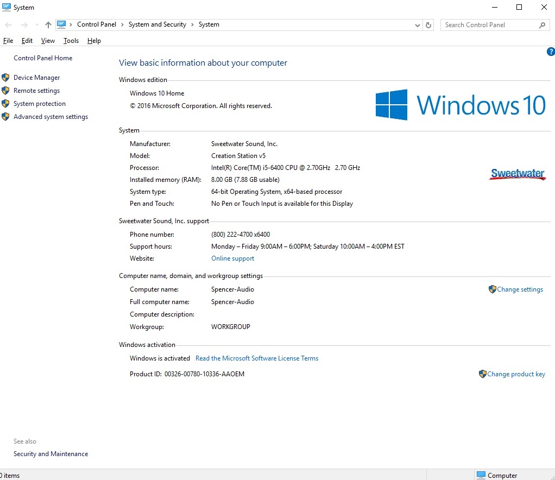Click Control Panel in the breadcrumb
This screenshot has height=480, width=555.
click(97, 24)
